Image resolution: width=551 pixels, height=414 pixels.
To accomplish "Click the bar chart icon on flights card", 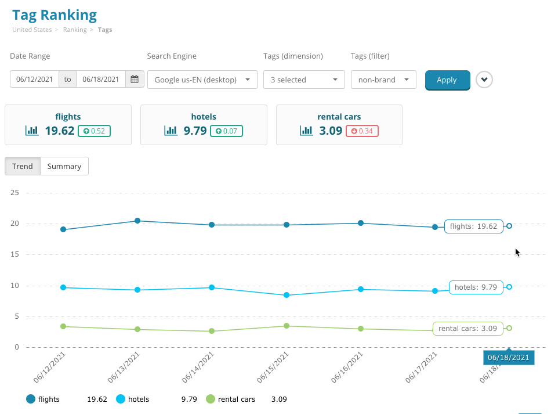I will point(31,131).
